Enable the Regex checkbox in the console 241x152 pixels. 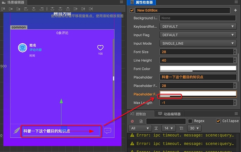pos(190,121)
